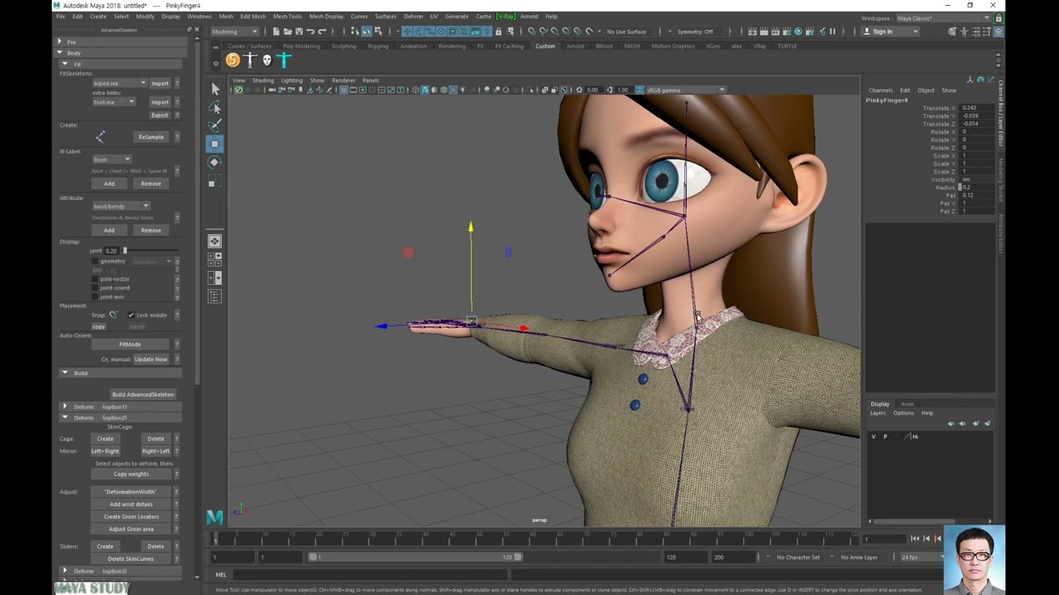This screenshot has width=1059, height=595.
Task: Uncheck the Lock middle checkbox
Action: (131, 315)
